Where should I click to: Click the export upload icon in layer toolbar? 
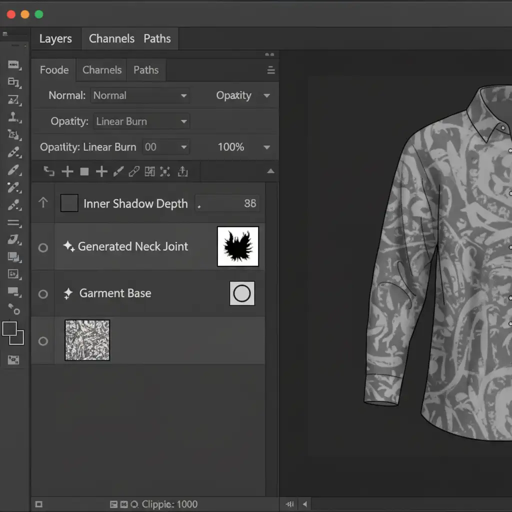(x=183, y=172)
